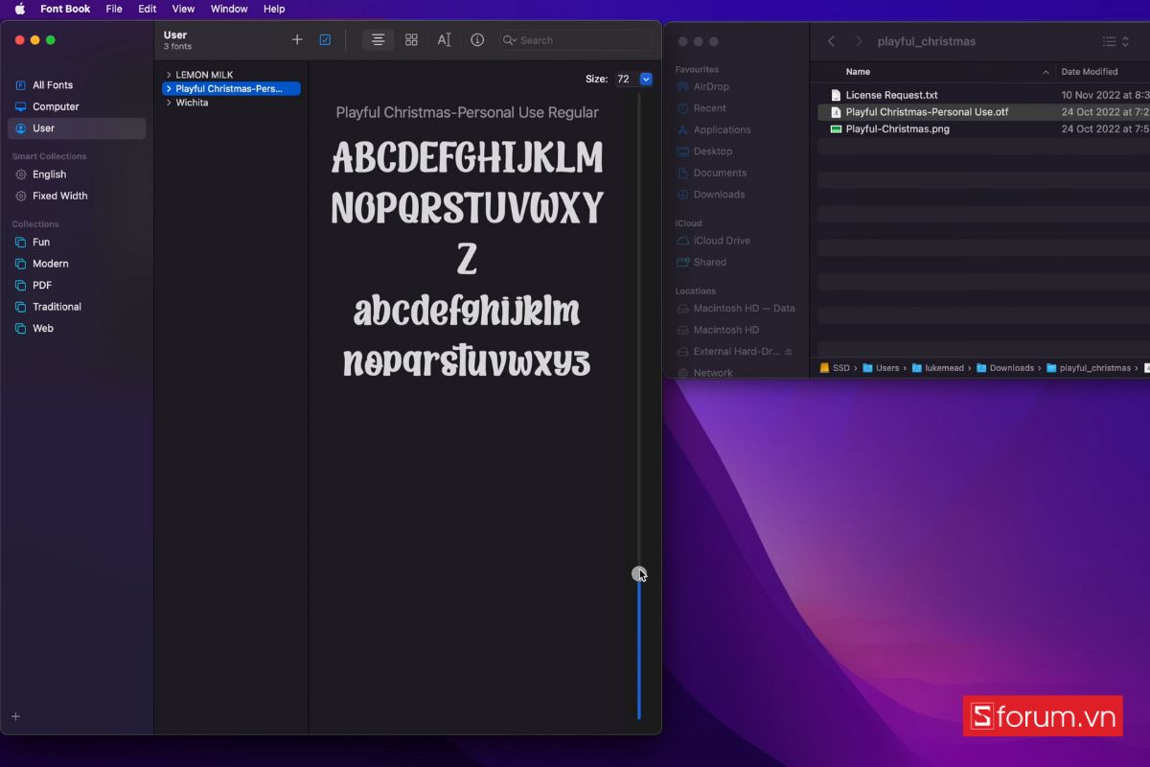Go to SSD in Finder path bar

835,368
